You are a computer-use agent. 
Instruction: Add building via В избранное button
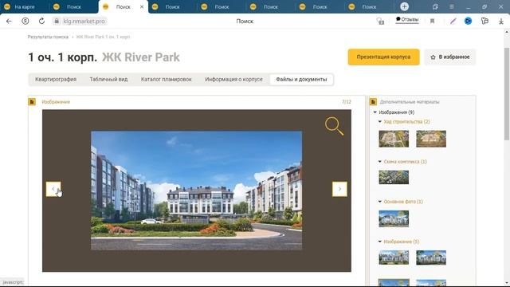pos(449,57)
